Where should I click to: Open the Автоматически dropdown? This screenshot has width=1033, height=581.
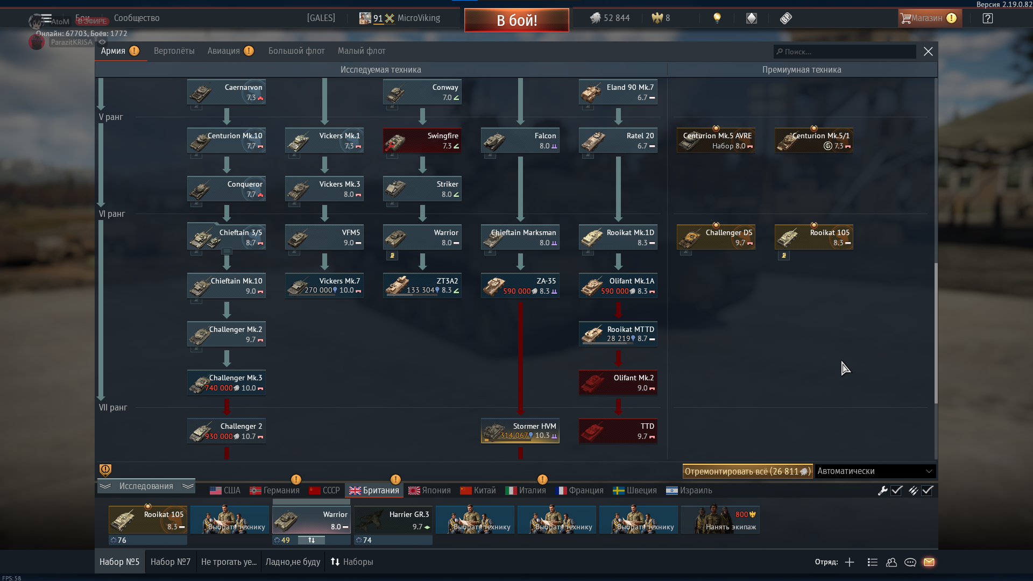875,471
